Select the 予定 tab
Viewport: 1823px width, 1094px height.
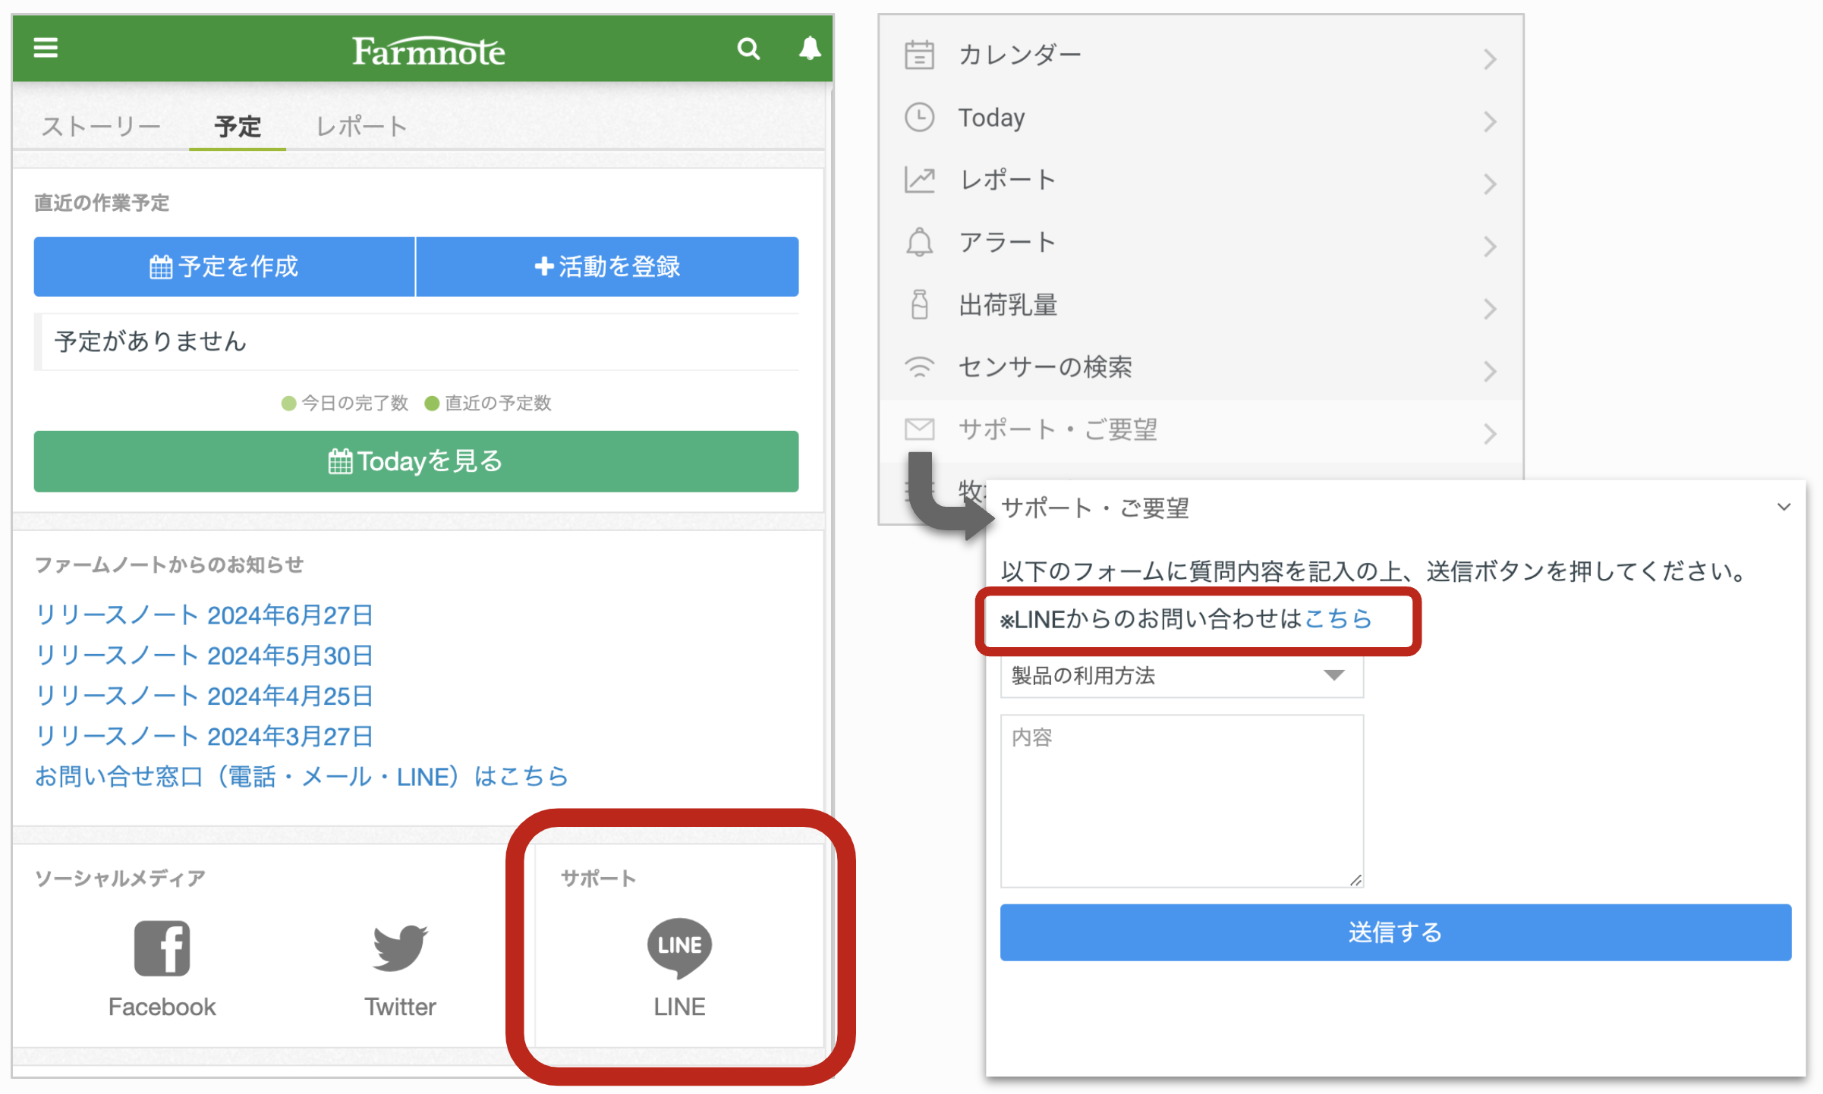coord(238,127)
